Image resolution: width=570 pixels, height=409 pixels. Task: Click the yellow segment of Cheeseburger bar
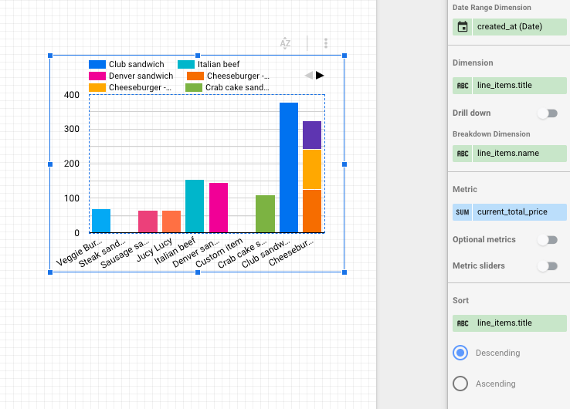pos(312,170)
